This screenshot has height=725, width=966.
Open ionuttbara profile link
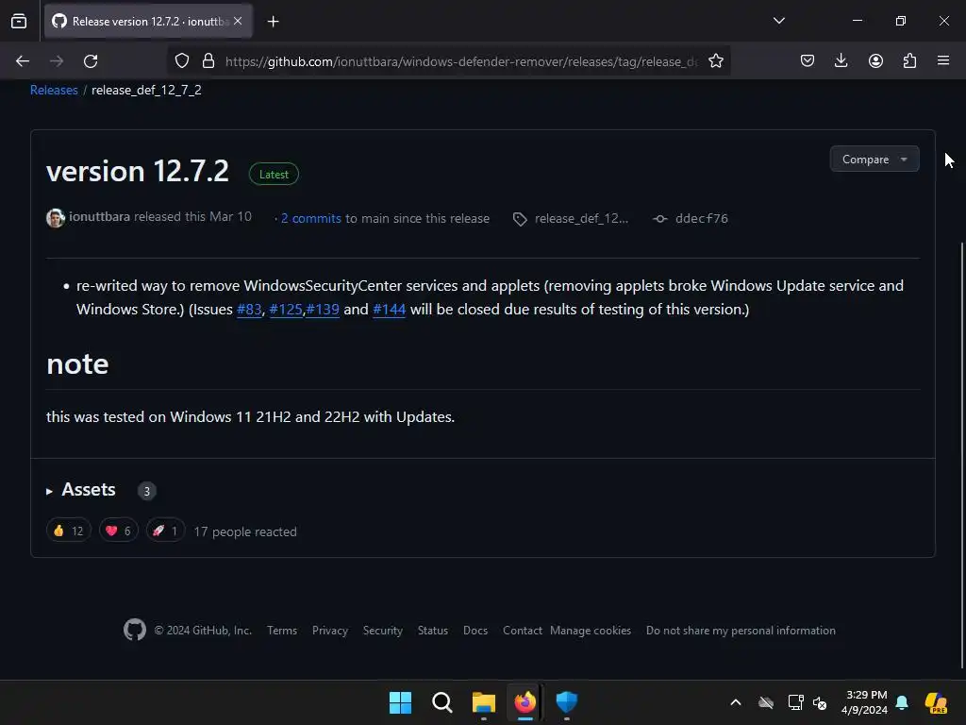[x=99, y=217]
